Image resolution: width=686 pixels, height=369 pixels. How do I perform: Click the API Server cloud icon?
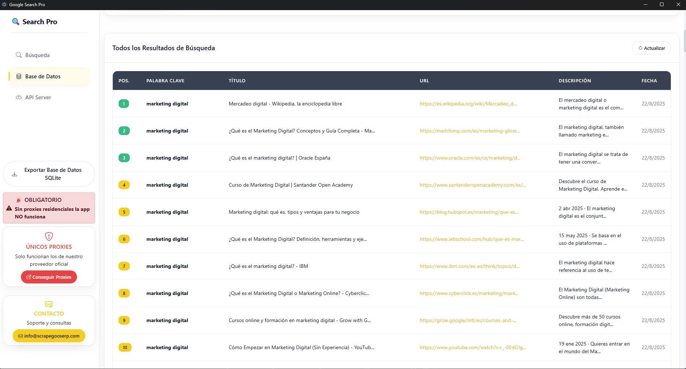click(19, 97)
